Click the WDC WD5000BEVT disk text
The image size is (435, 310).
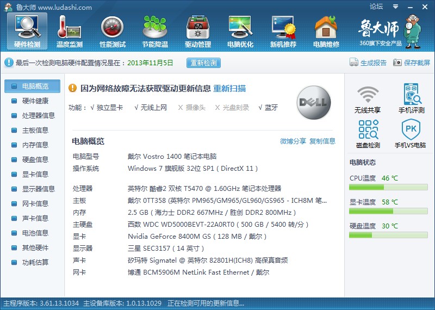coord(218,224)
